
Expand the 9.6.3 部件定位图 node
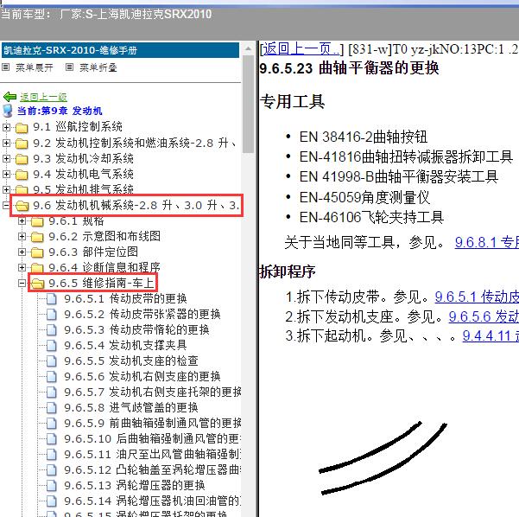coord(22,252)
